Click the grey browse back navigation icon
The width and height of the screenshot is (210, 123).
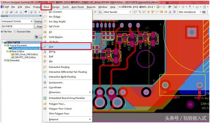[x=164, y=7]
